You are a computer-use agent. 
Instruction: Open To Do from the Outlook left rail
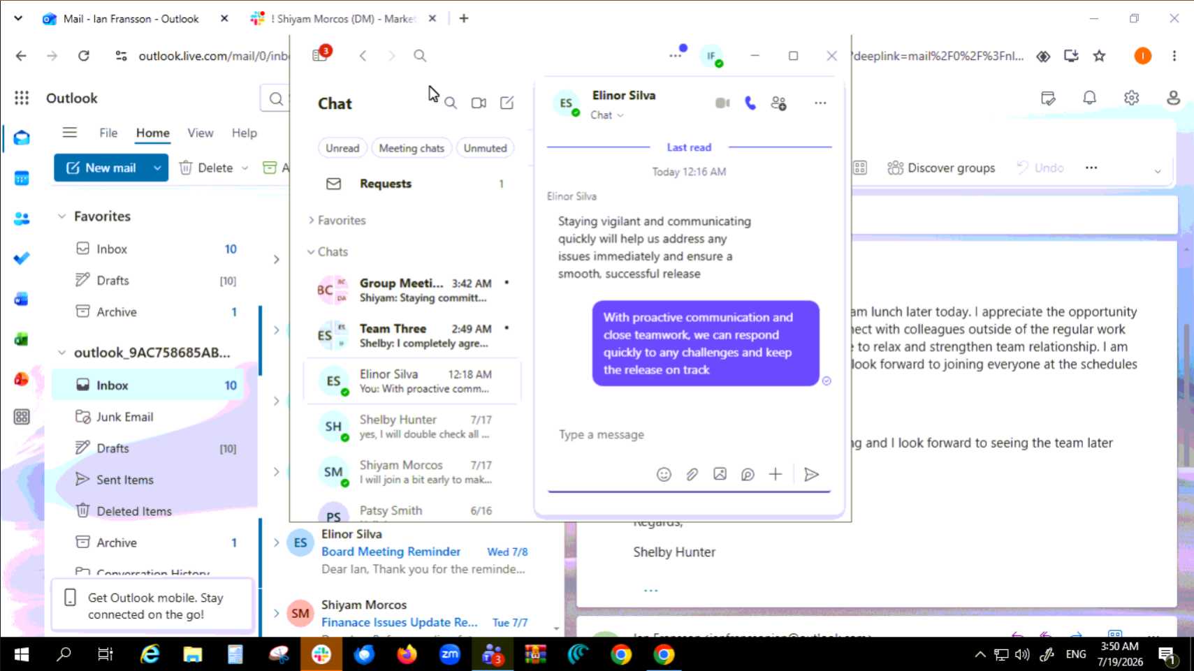coord(22,258)
